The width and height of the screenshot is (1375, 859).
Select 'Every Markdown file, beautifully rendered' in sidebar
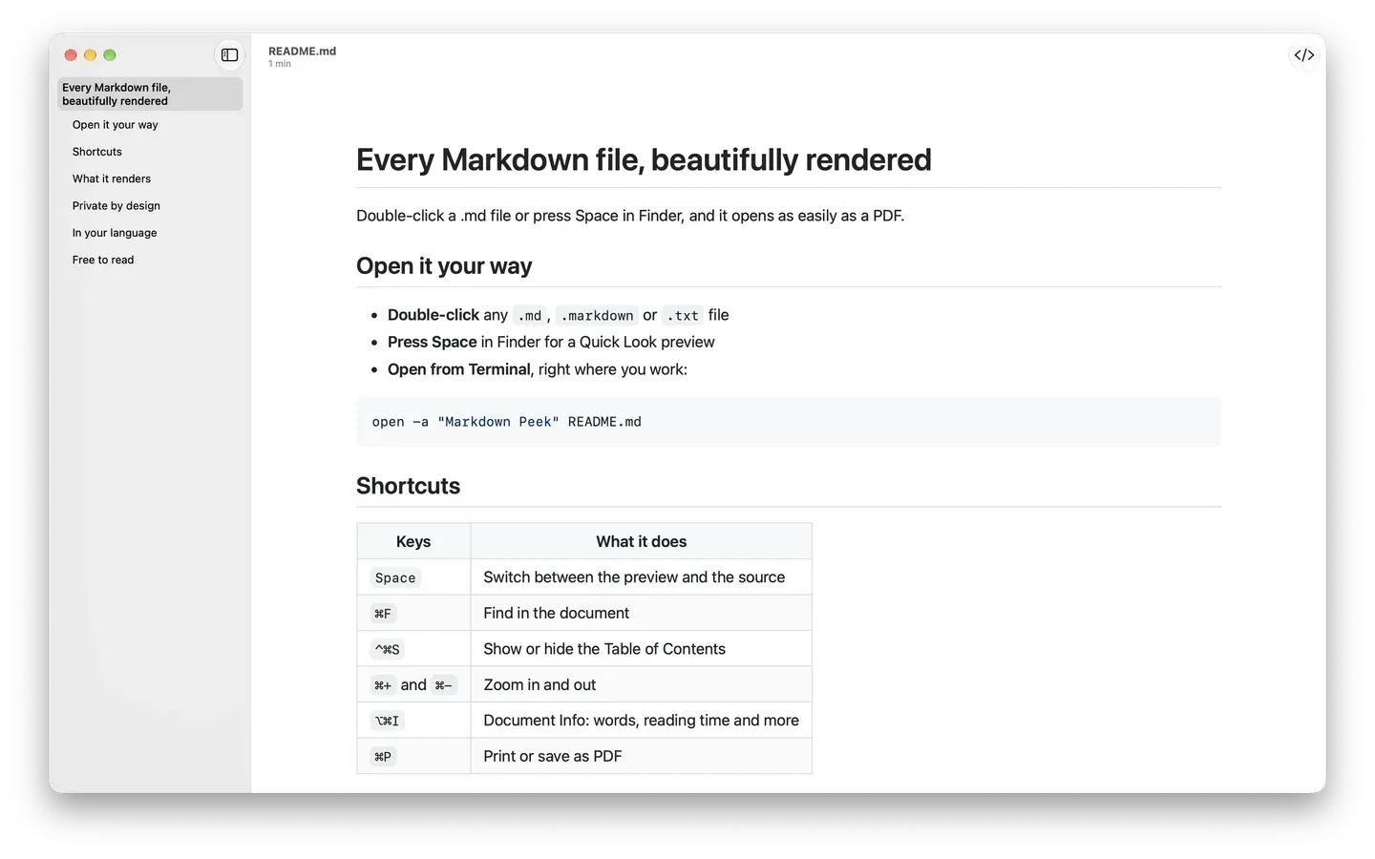click(x=150, y=94)
